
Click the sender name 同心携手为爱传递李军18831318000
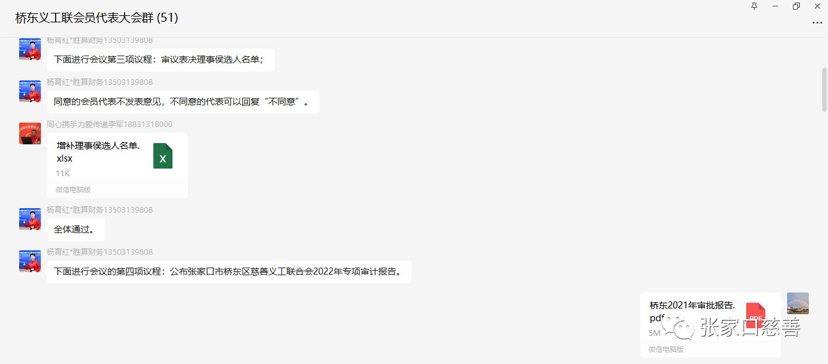[109, 125]
